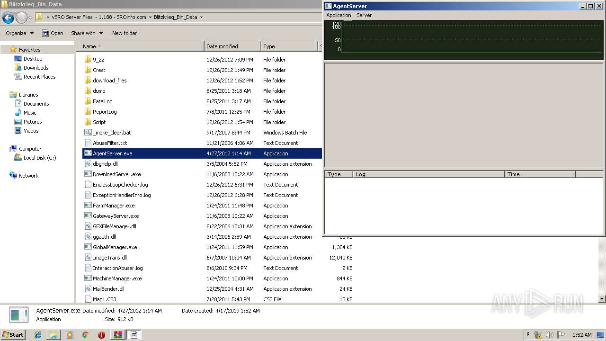Open the Organize dropdown menu
Image resolution: width=606 pixels, height=341 pixels.
[x=19, y=33]
